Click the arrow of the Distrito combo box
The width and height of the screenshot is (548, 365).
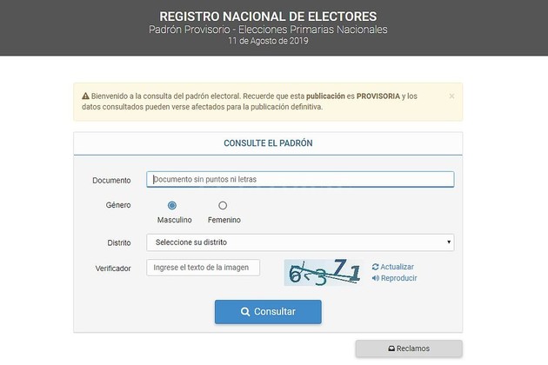point(449,242)
